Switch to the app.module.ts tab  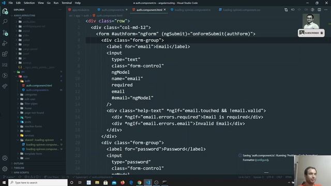click(79, 10)
